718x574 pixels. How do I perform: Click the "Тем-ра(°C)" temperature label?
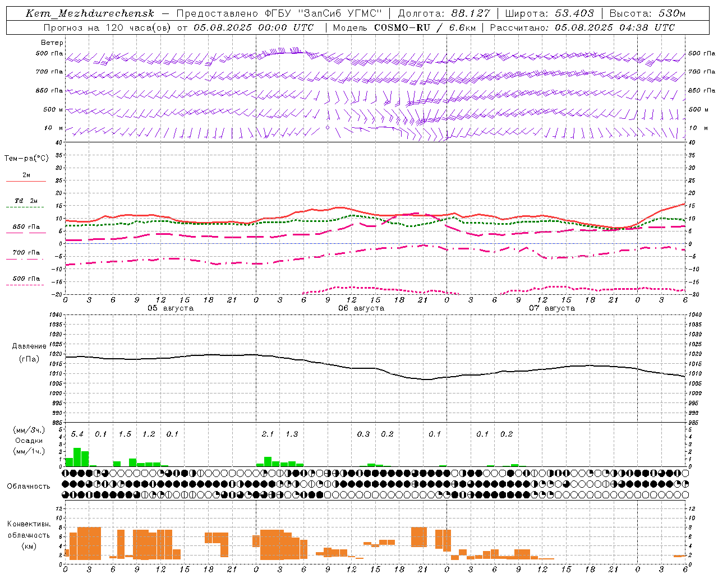(x=26, y=159)
